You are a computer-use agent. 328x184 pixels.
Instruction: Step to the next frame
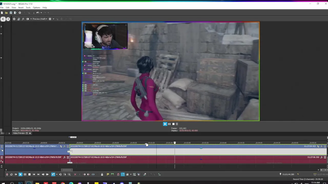tap(47, 175)
